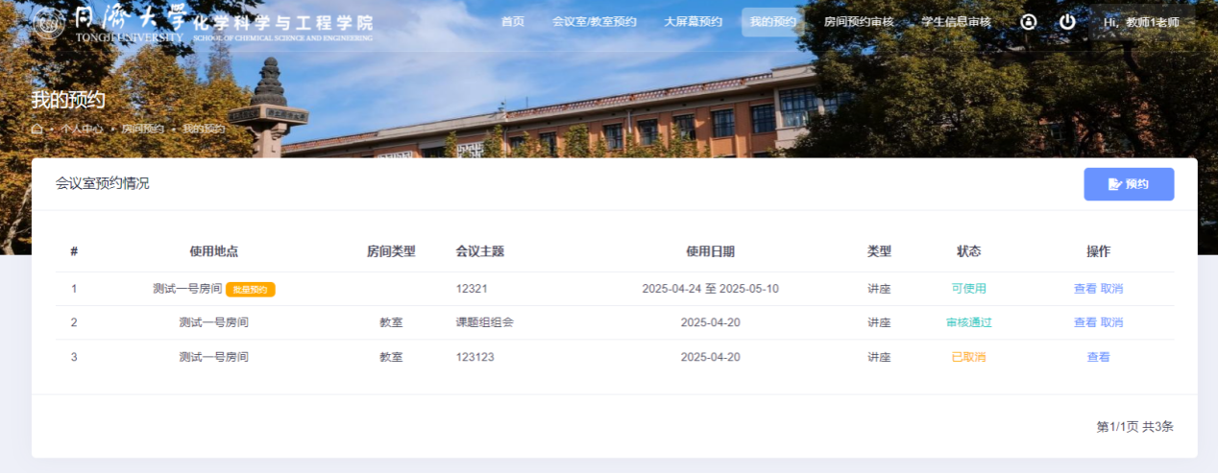This screenshot has width=1218, height=473.
Task: View the cancelled 123123 reservation
Action: tap(1098, 357)
